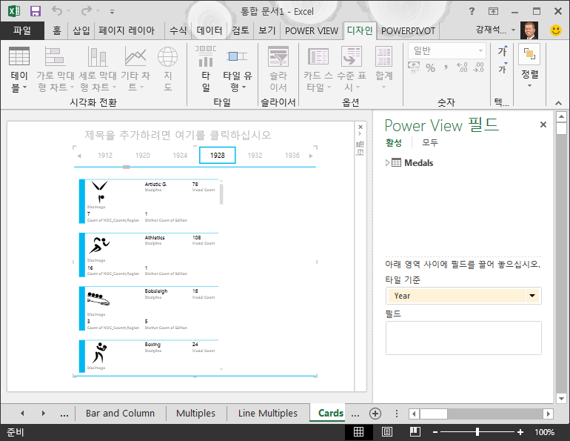Click the decrease decimal icon
The height and width of the screenshot is (441, 570).
pos(478,67)
